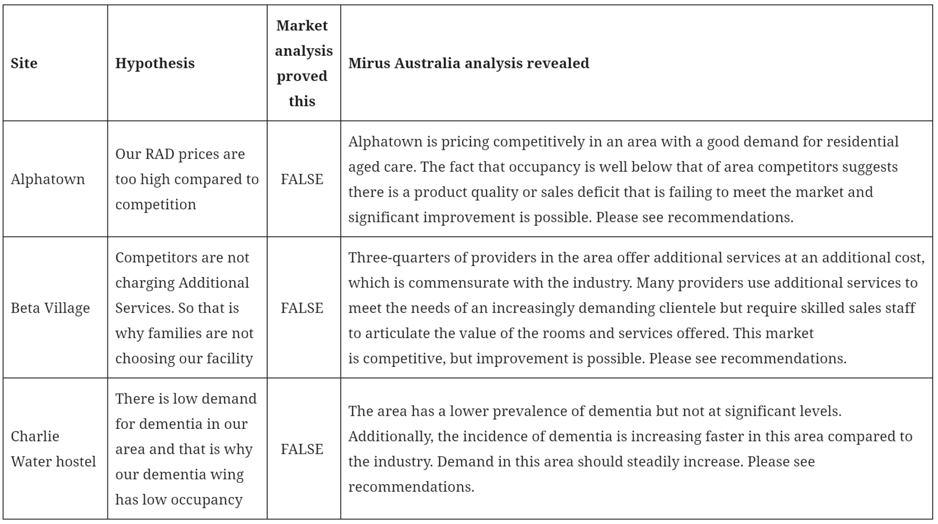Image resolution: width=938 pixels, height=524 pixels.
Task: Click the Site column header
Action: coord(24,63)
